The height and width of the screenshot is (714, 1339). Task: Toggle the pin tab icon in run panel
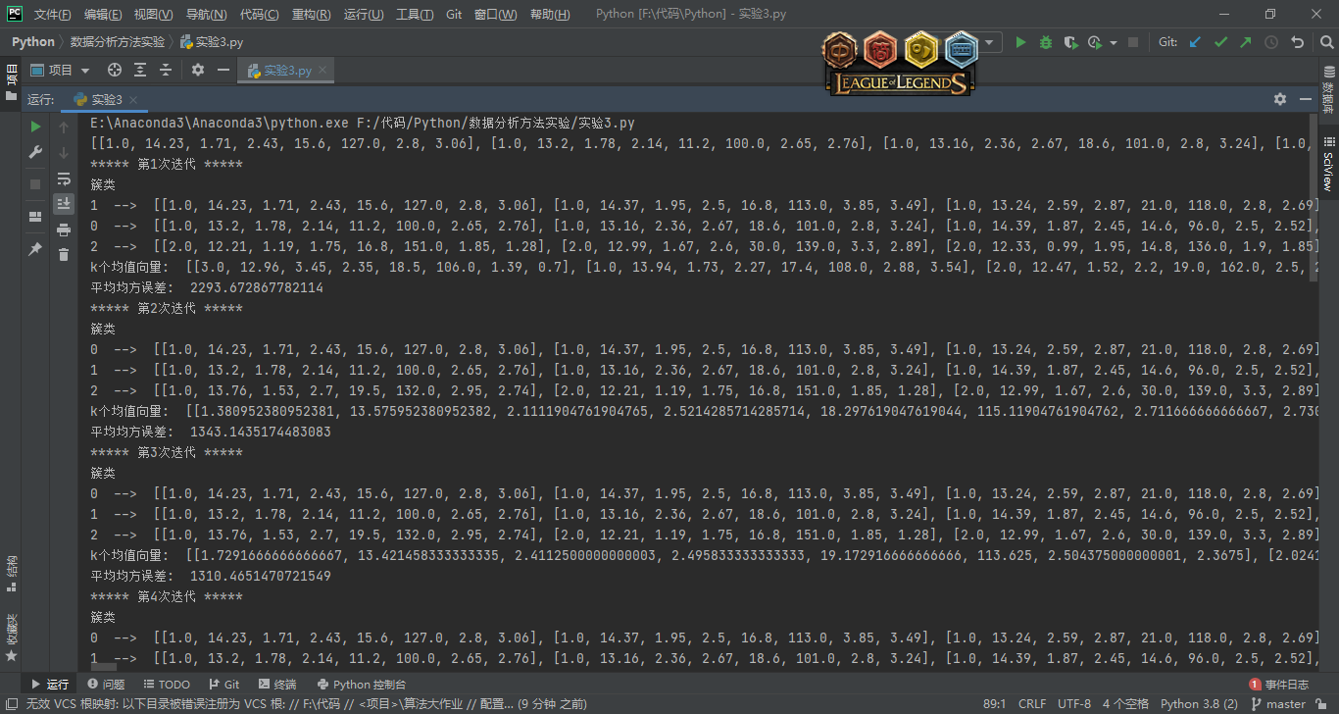pyautogui.click(x=35, y=249)
